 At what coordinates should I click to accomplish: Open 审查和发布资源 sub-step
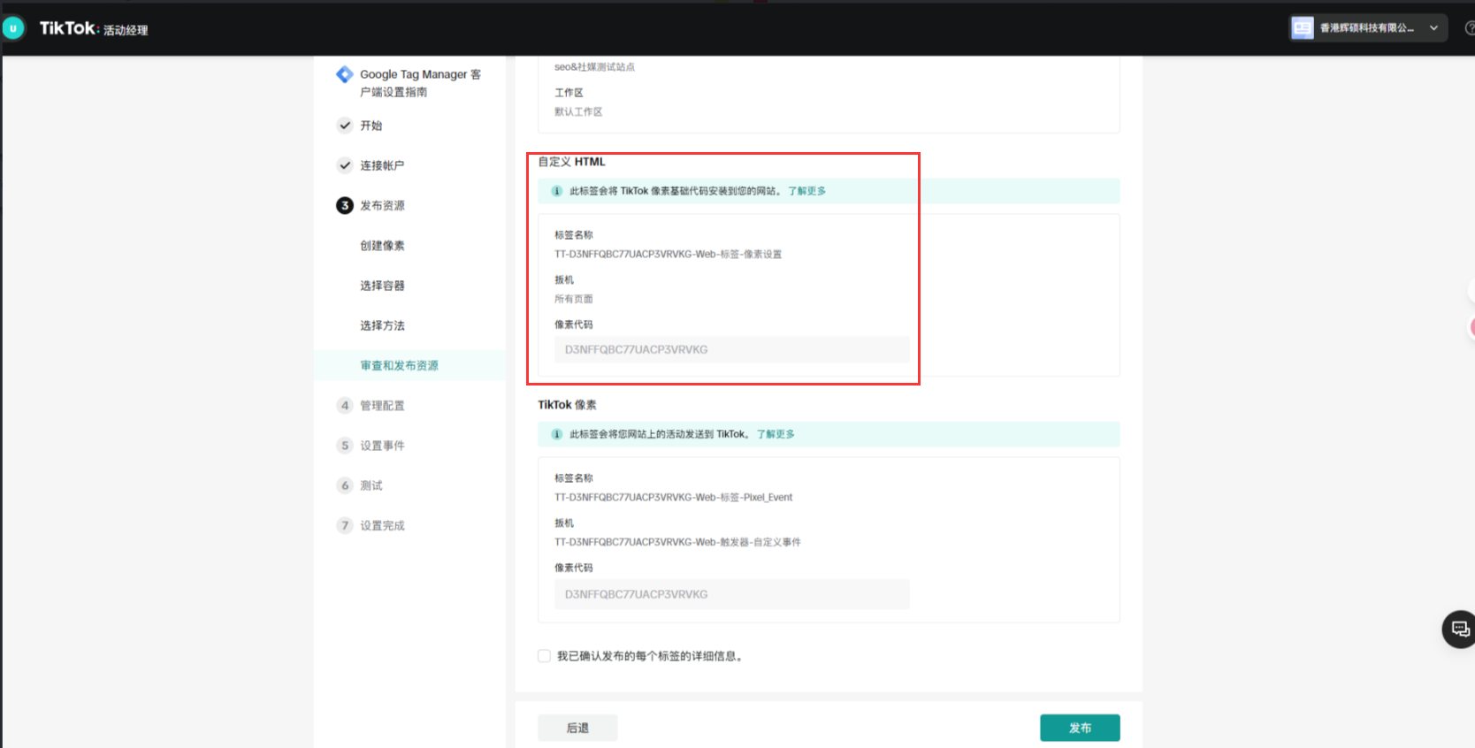399,366
